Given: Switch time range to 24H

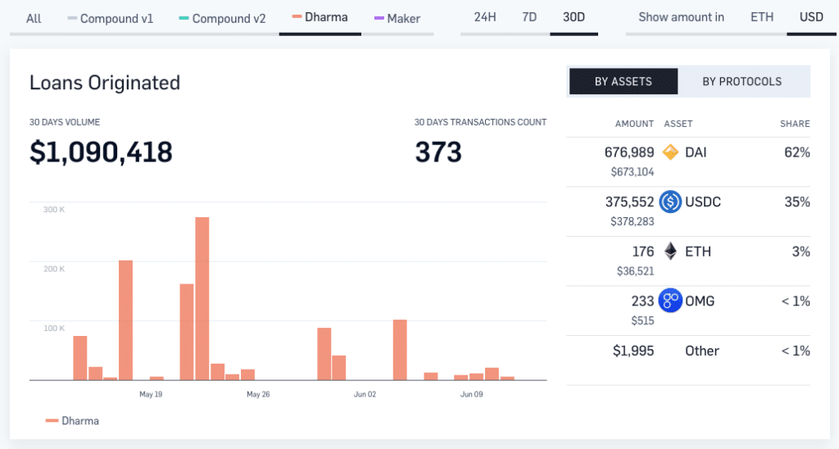Looking at the screenshot, I should coord(485,17).
